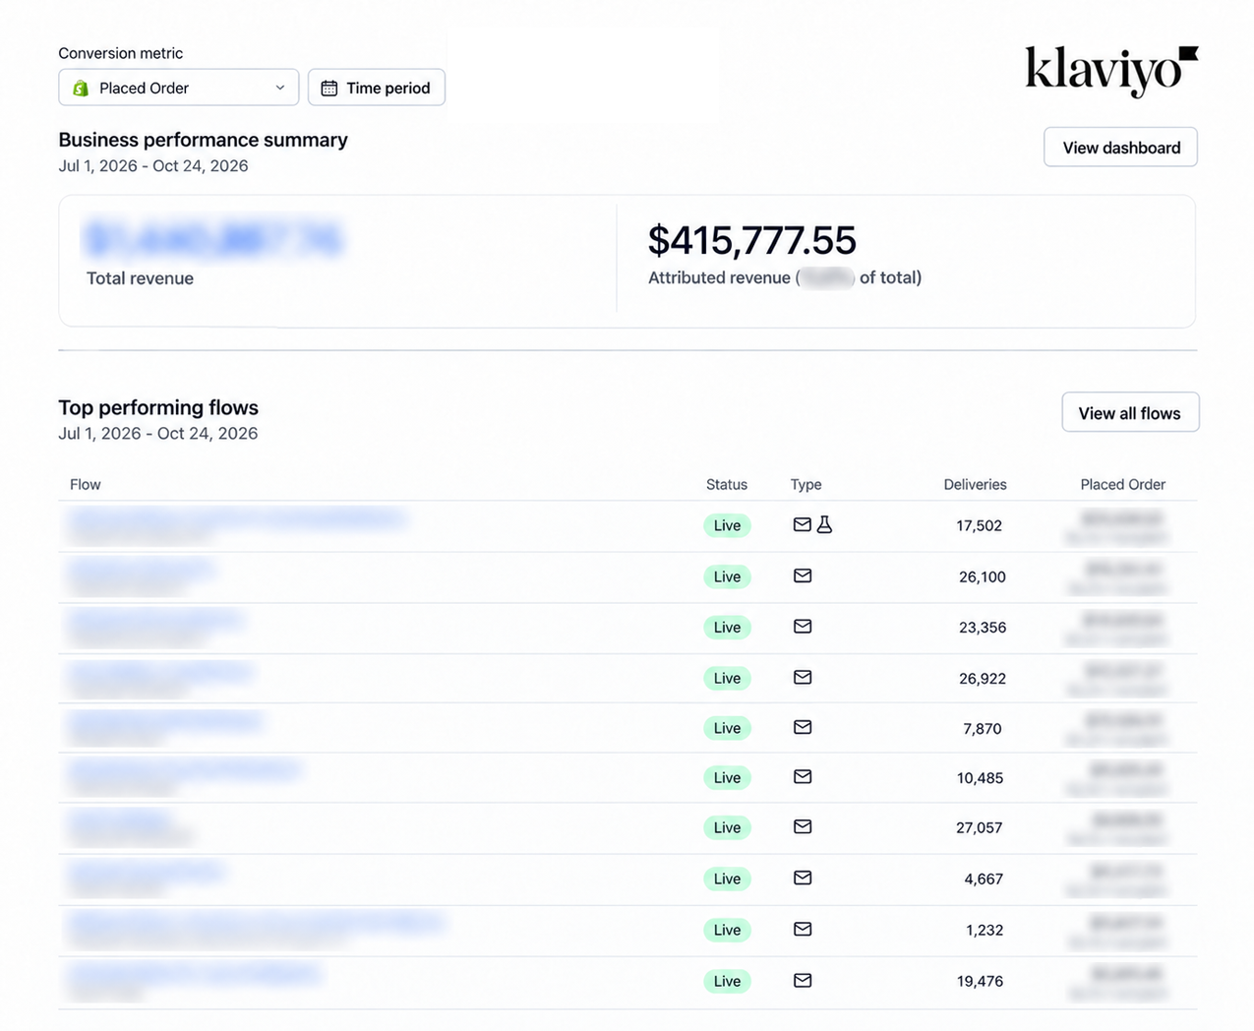Click View all flows button
This screenshot has height=1031, width=1254.
point(1130,413)
